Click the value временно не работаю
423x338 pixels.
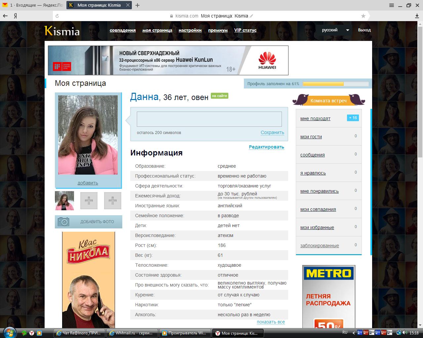tap(242, 176)
